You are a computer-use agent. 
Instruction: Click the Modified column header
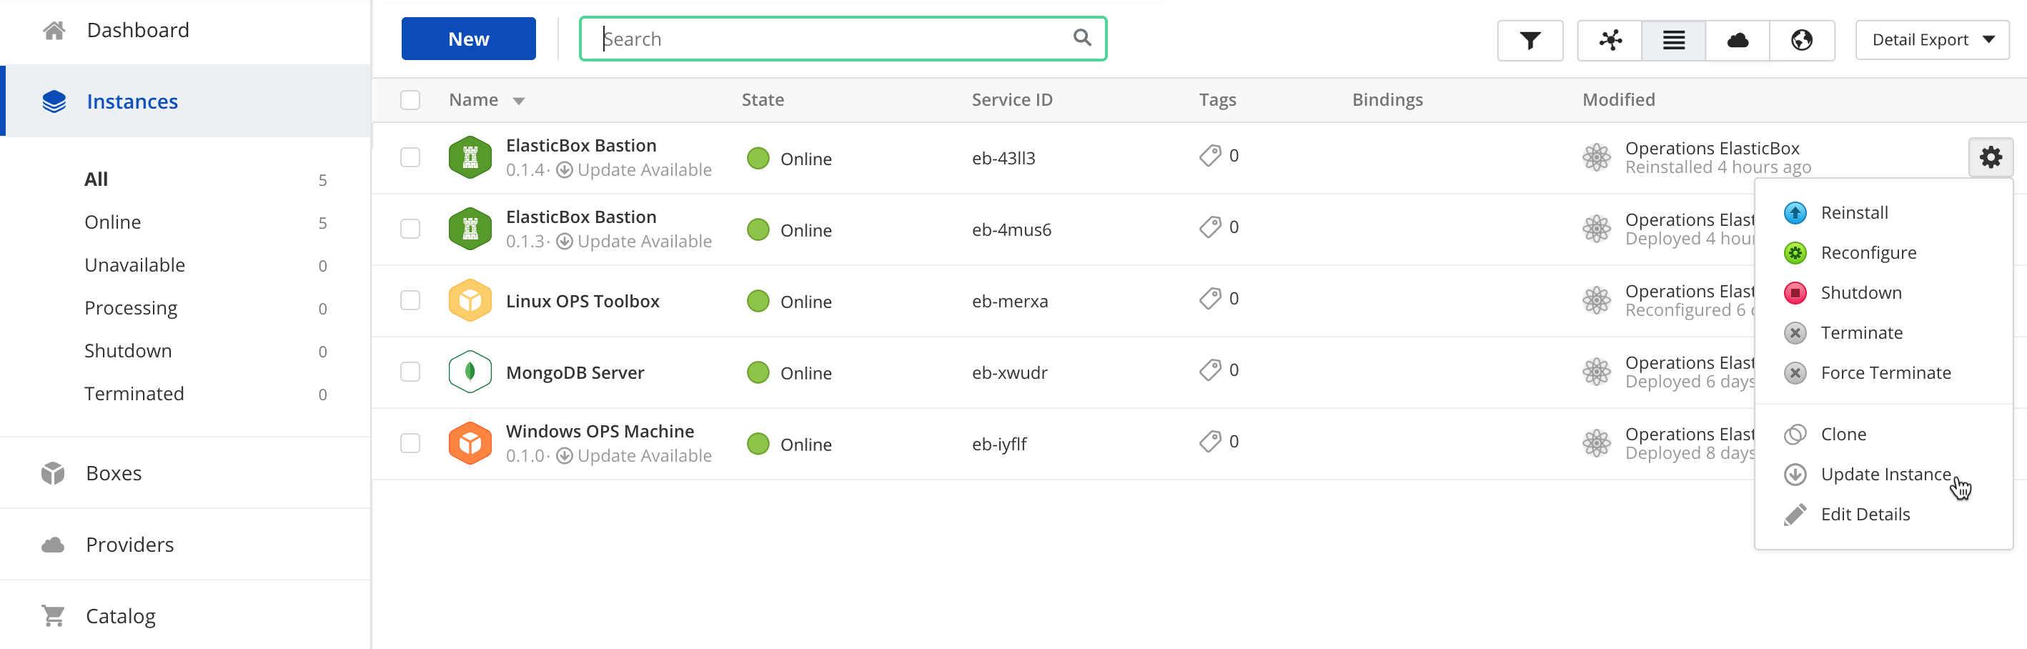coord(1619,100)
